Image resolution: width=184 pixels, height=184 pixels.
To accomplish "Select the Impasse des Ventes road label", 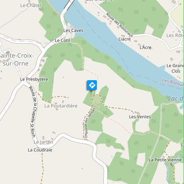I will tap(90, 123).
